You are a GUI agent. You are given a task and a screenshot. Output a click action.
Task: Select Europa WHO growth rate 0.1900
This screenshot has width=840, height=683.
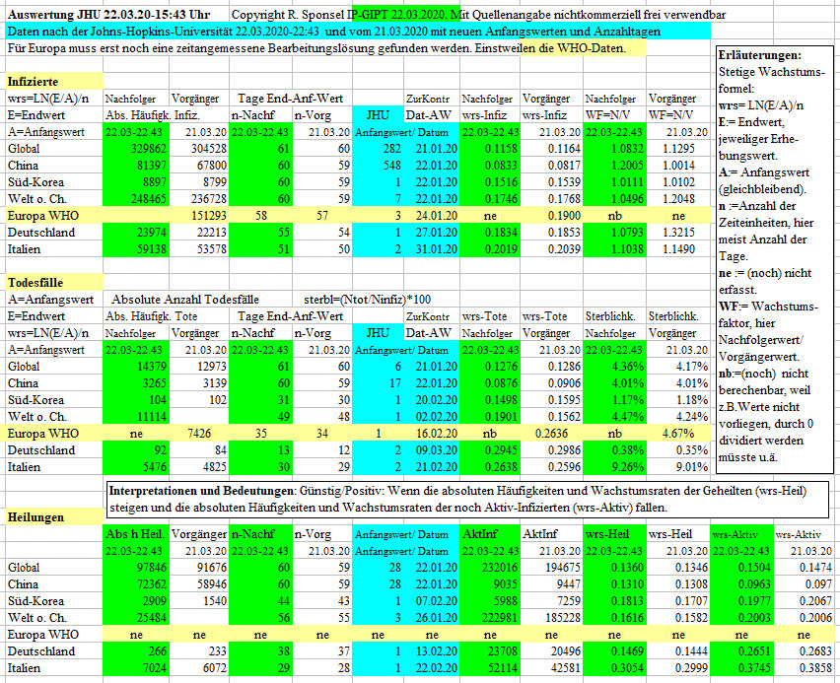pyautogui.click(x=551, y=215)
